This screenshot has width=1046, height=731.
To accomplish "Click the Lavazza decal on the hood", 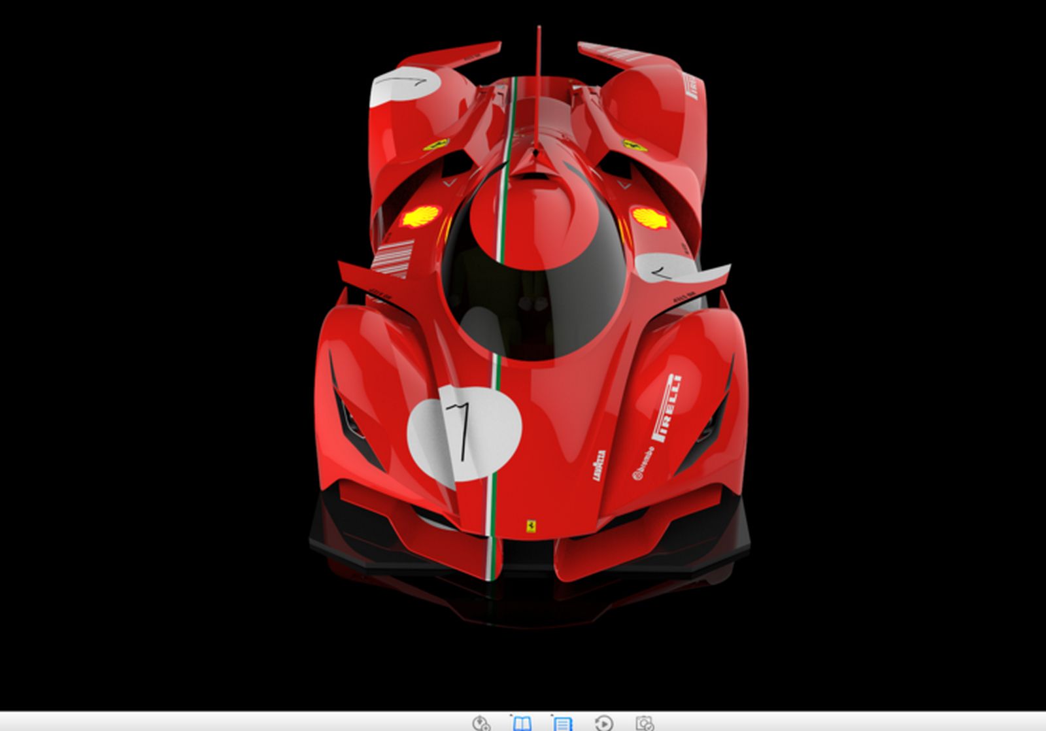I will click(x=599, y=465).
